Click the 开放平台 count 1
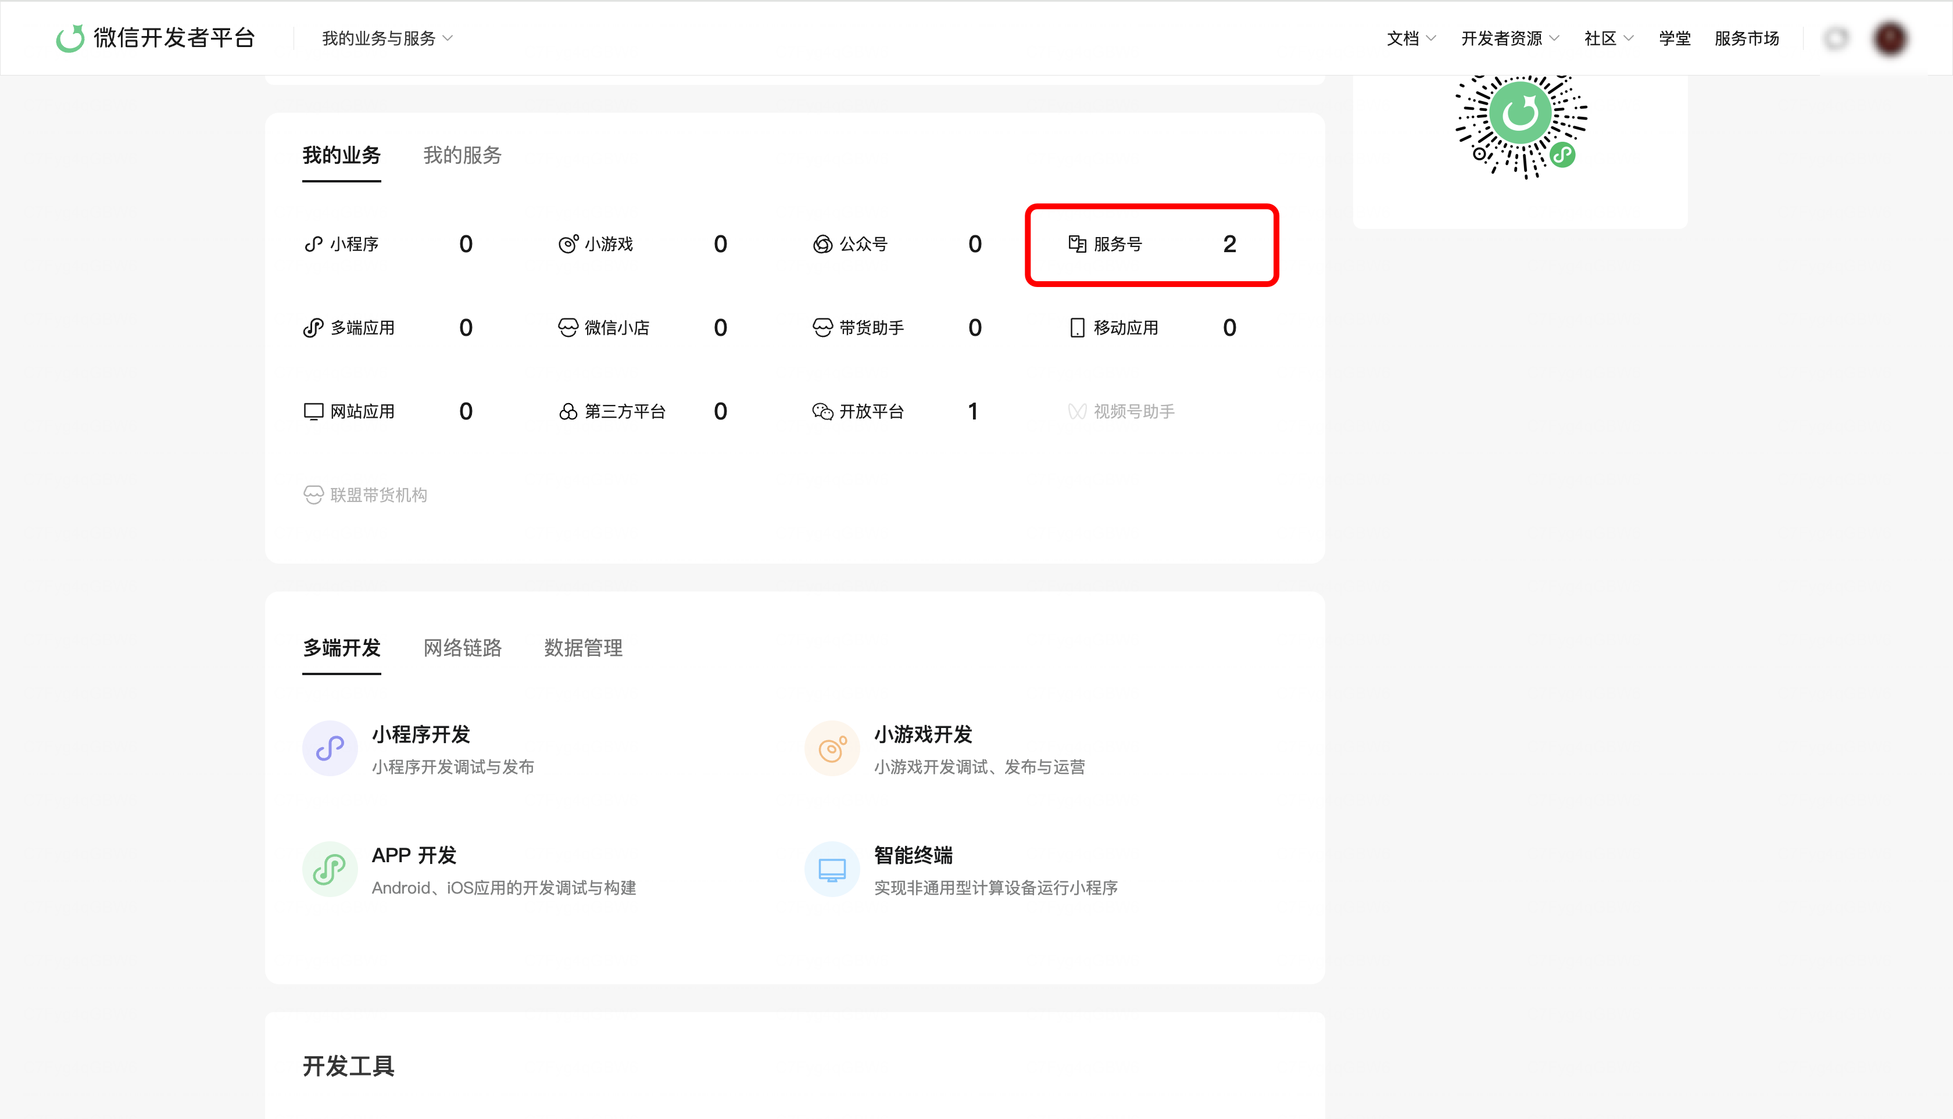Screen dimensions: 1953x1119 tap(974, 412)
